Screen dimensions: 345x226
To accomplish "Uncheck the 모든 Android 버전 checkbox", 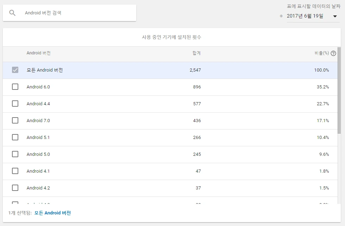I will point(15,70).
